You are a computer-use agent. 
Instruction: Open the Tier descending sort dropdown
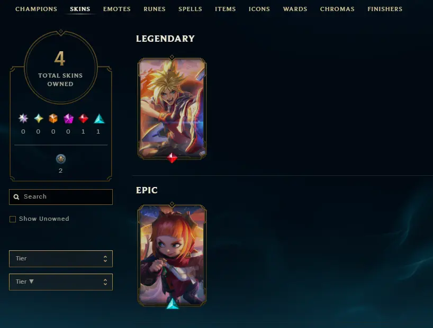pyautogui.click(x=61, y=282)
